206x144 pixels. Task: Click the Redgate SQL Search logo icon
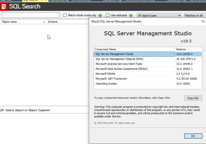tap(4, 6)
